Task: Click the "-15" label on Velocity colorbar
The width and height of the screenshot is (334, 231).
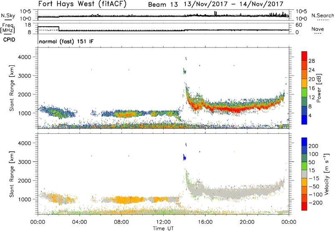Action: (314, 178)
